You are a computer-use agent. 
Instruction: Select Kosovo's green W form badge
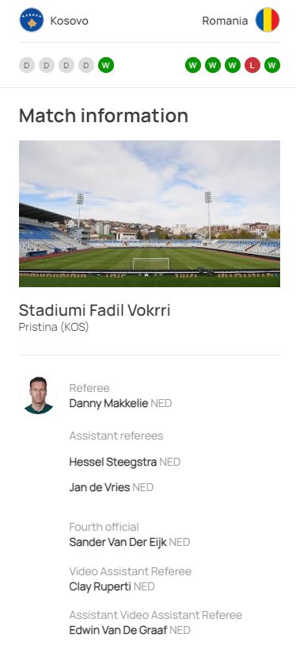point(106,65)
